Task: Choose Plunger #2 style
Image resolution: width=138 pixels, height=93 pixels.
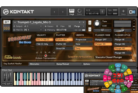Action: coord(123,44)
